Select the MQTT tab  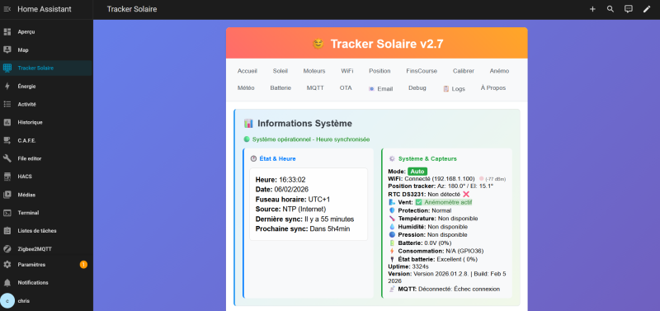315,88
